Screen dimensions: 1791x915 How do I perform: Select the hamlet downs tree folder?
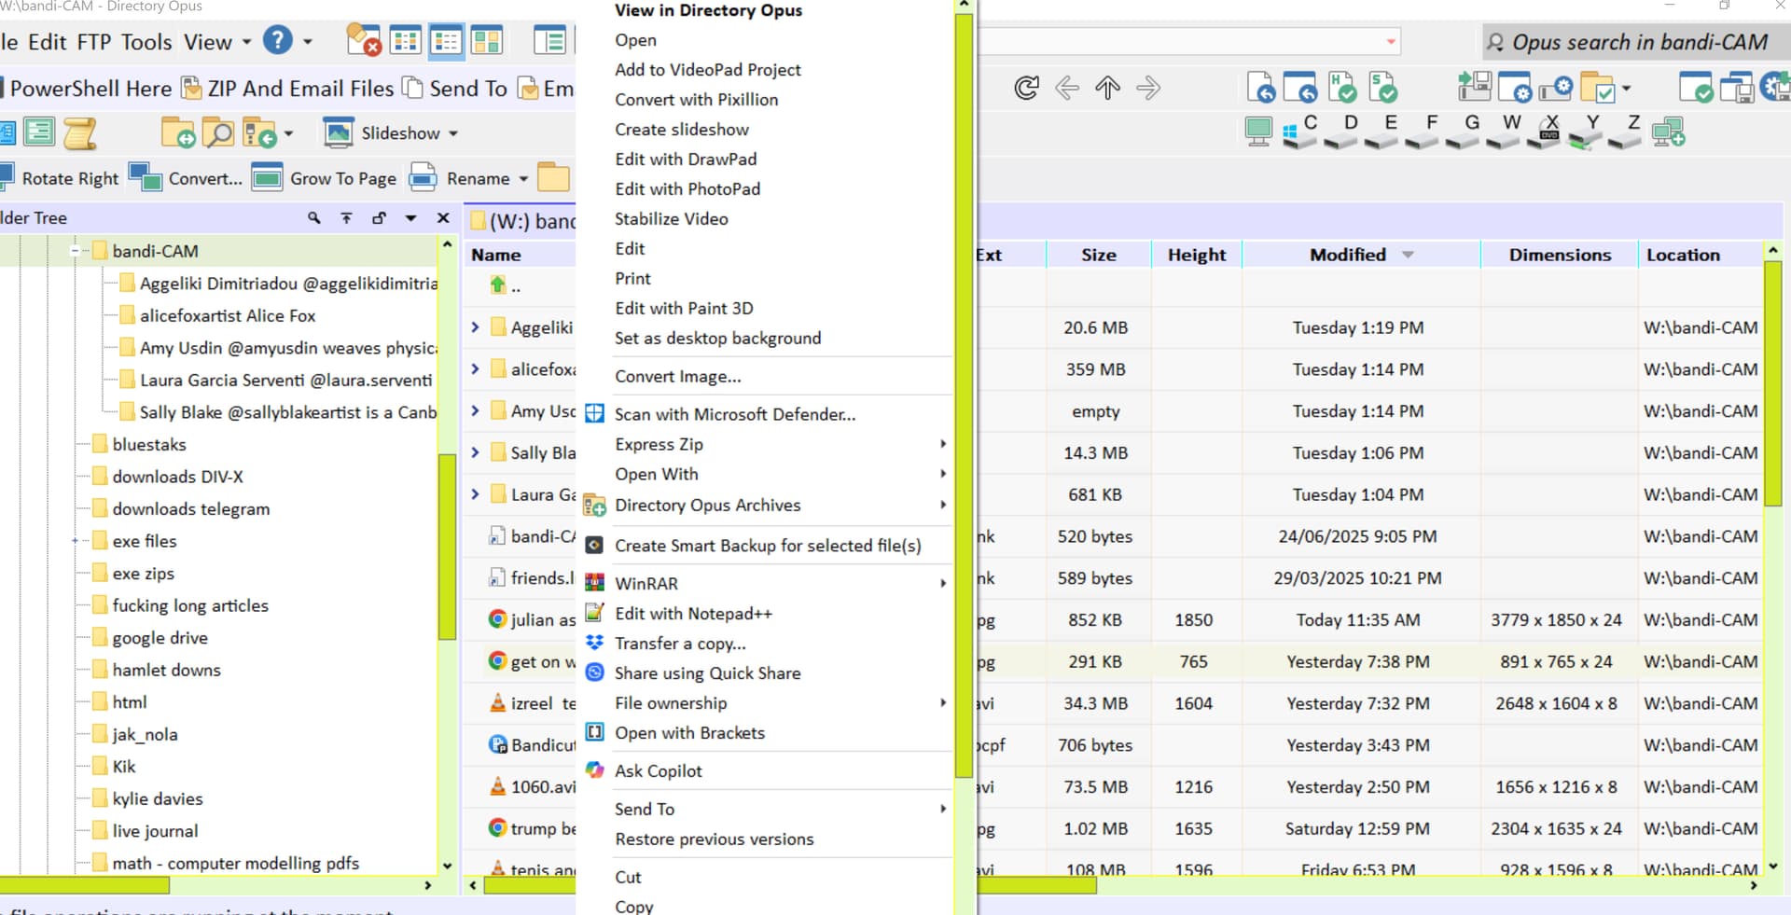click(x=166, y=670)
